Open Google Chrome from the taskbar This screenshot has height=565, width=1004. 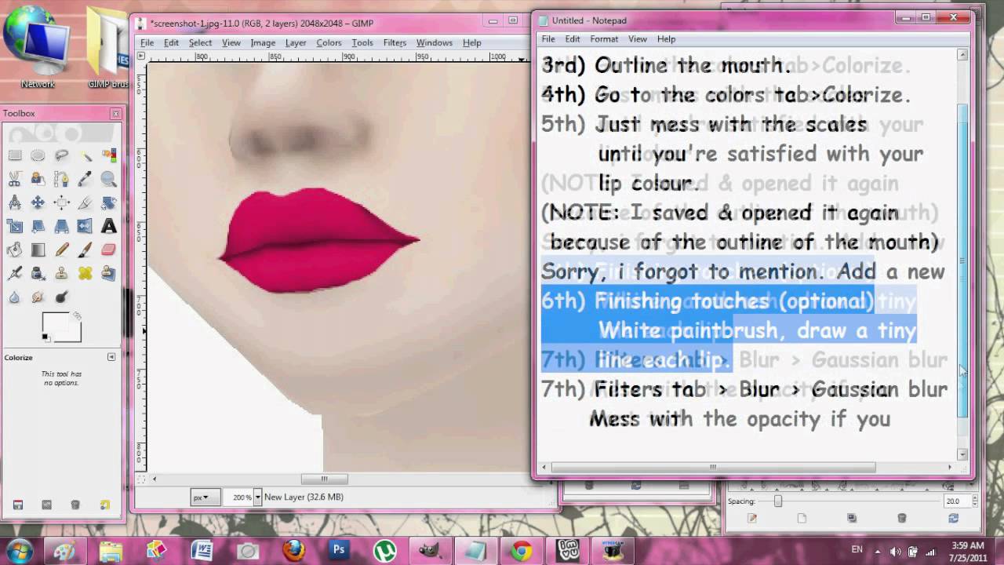click(522, 550)
